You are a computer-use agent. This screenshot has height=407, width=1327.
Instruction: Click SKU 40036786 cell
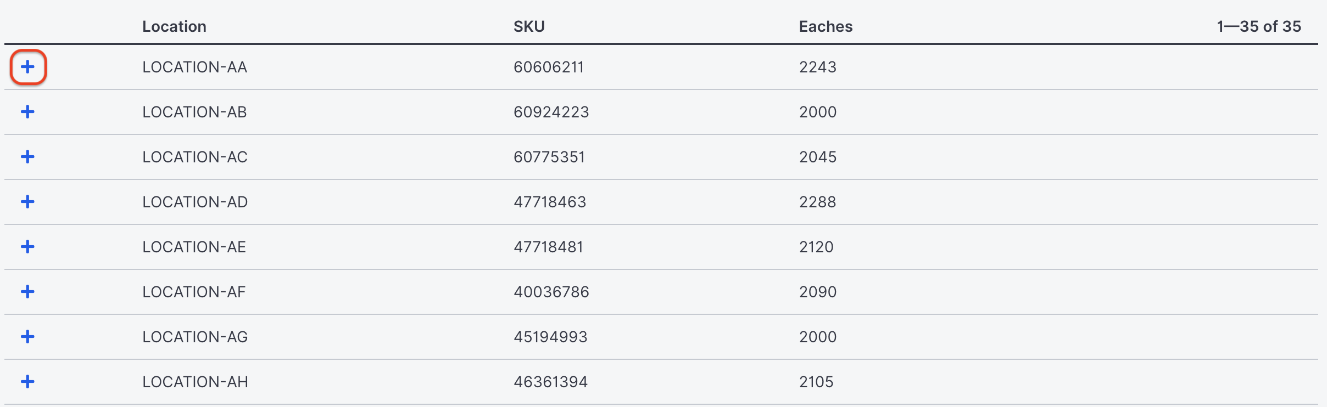coord(551,292)
